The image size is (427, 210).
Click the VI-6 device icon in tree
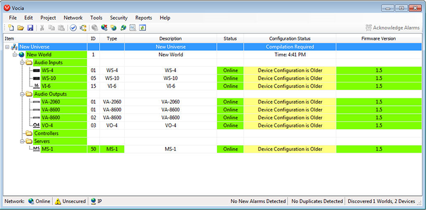pos(36,86)
